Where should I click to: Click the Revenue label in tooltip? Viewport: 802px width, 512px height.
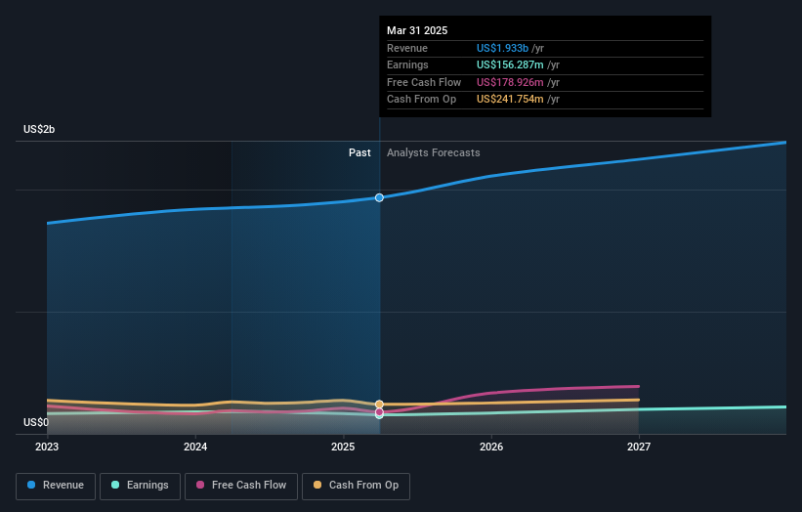tap(407, 48)
